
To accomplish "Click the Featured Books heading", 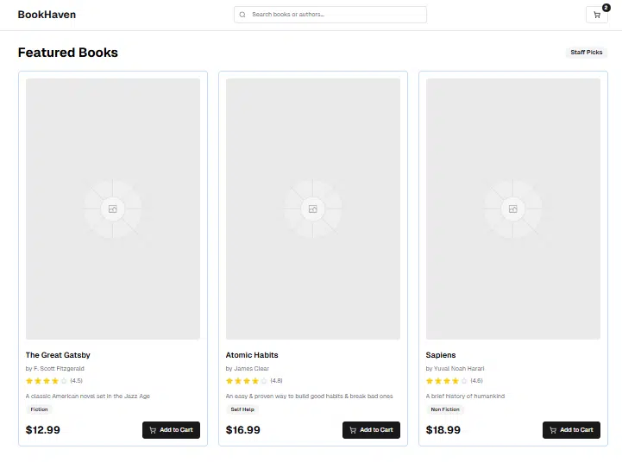I will pos(68,53).
